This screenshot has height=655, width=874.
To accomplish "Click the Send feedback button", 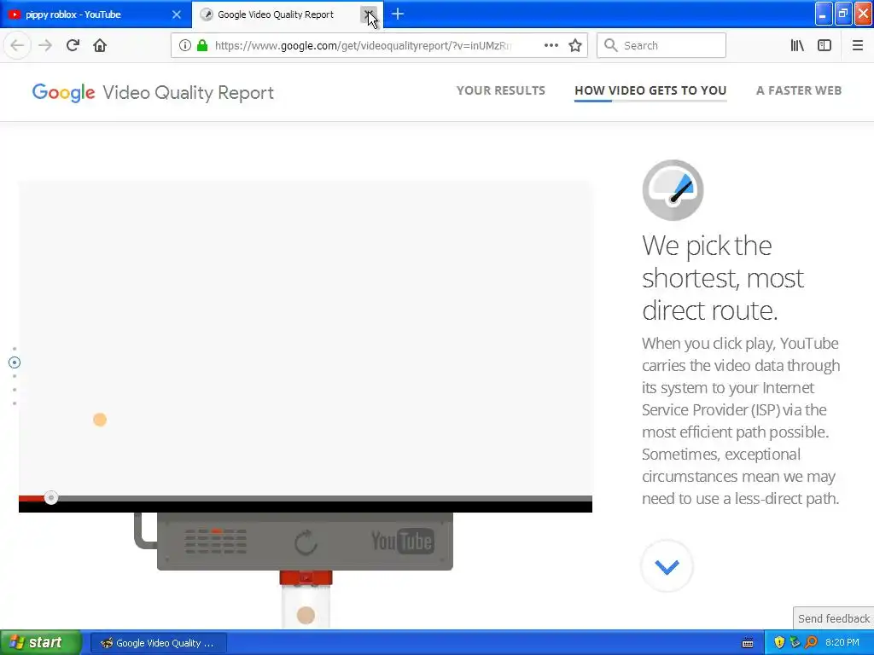I will pos(833,618).
